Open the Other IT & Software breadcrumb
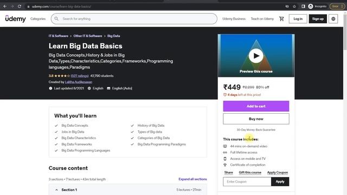Image resolution: width=347 pixels, height=195 pixels. 88,36
